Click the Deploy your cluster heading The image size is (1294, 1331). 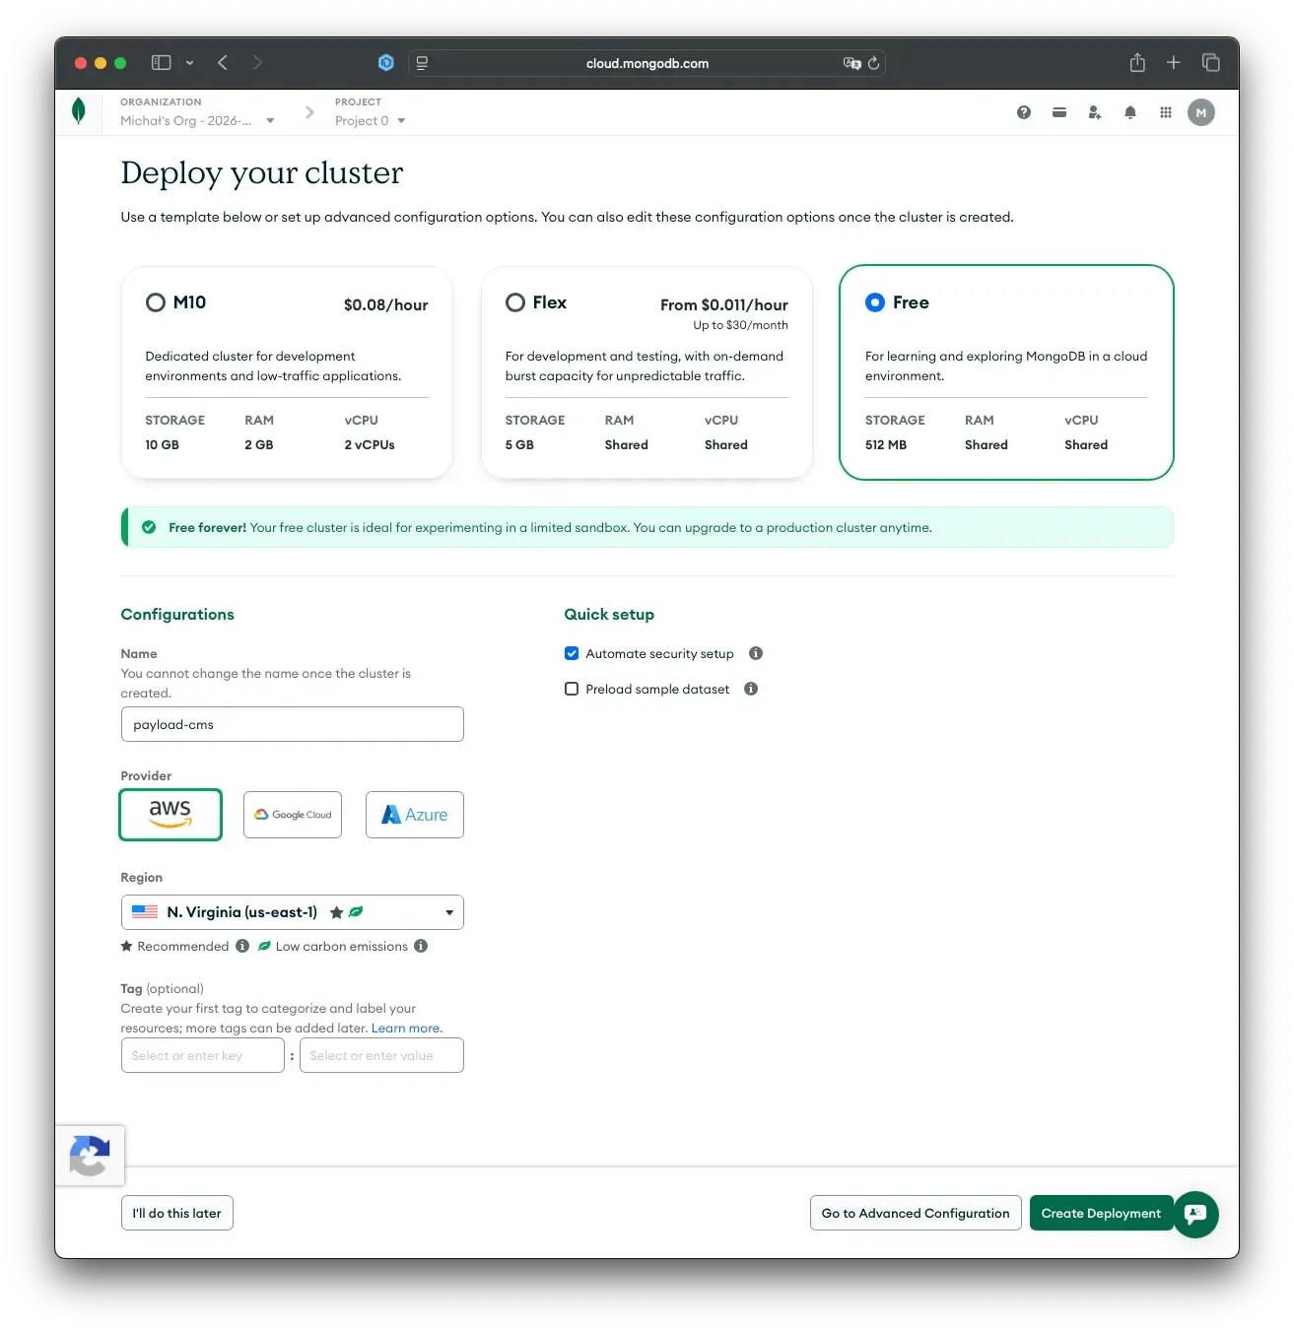click(x=262, y=172)
